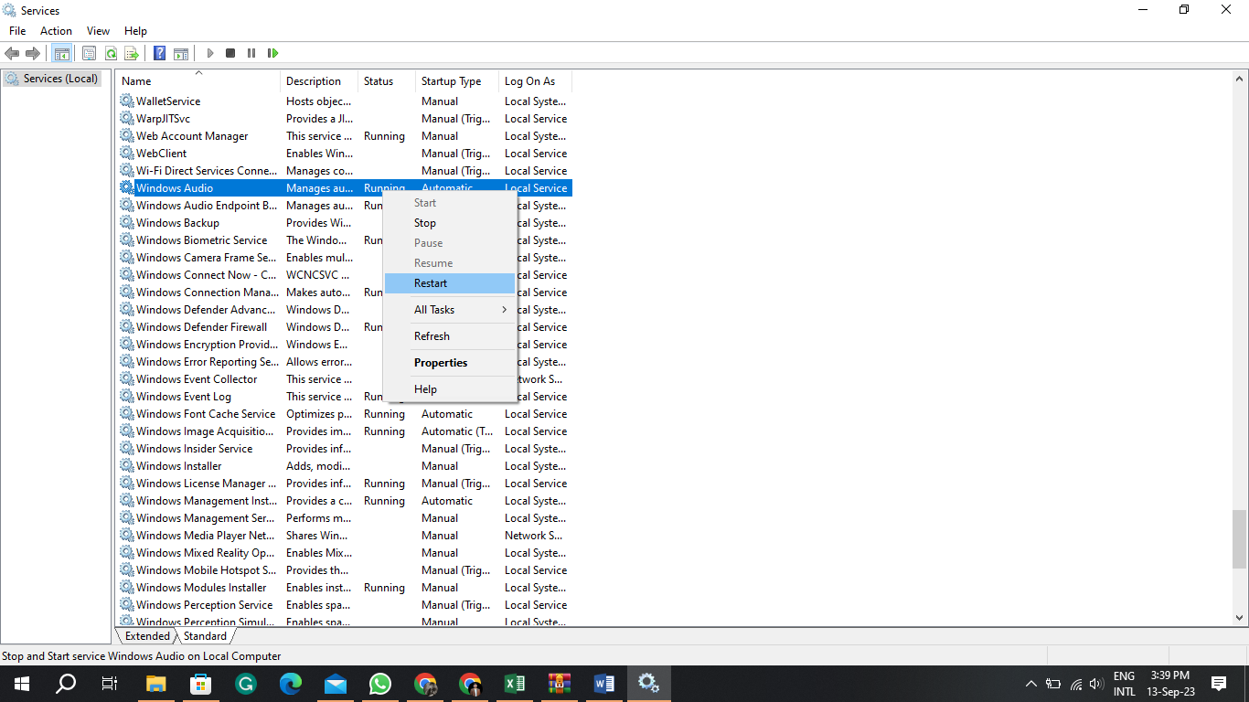The width and height of the screenshot is (1249, 702).
Task: Click gear icon beside Windows Event Collector
Action: [127, 379]
